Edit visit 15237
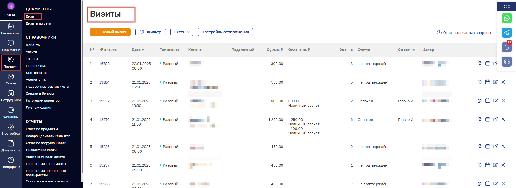The width and height of the screenshot is (516, 188). [495, 165]
